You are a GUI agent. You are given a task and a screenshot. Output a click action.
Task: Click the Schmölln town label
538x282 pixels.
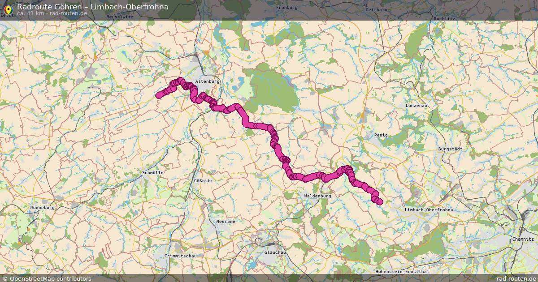153,172
